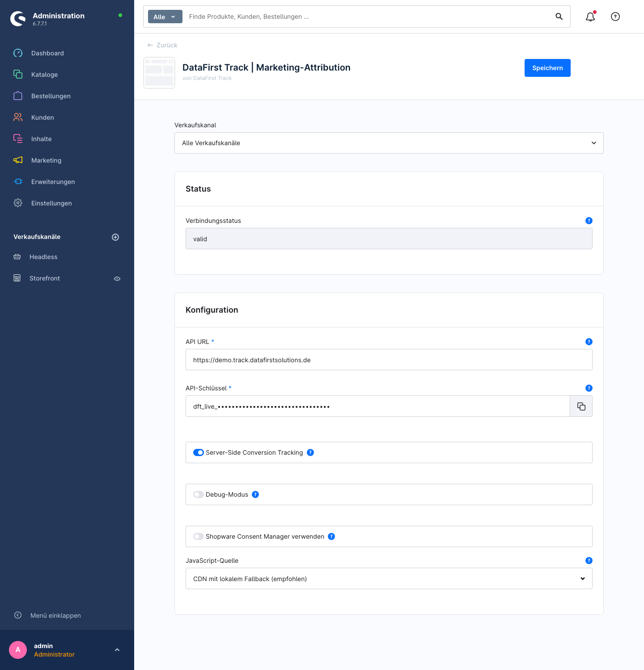Show help tooltip for API-Schlüssel
Image resolution: width=644 pixels, height=670 pixels.
589,388
